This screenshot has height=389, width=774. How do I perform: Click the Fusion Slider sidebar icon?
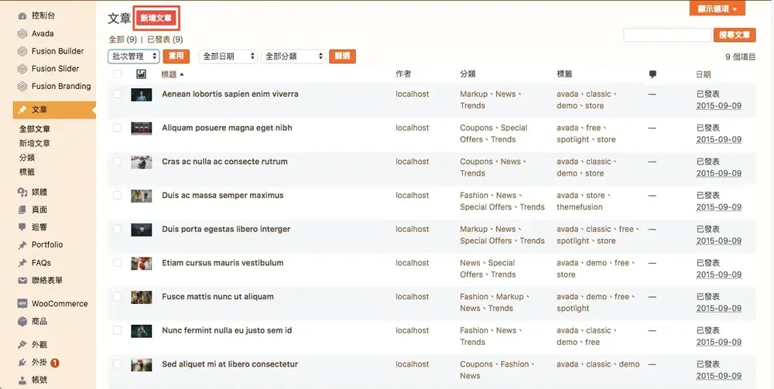point(22,69)
